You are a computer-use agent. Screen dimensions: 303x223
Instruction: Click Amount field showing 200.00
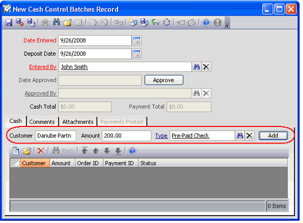(126, 136)
